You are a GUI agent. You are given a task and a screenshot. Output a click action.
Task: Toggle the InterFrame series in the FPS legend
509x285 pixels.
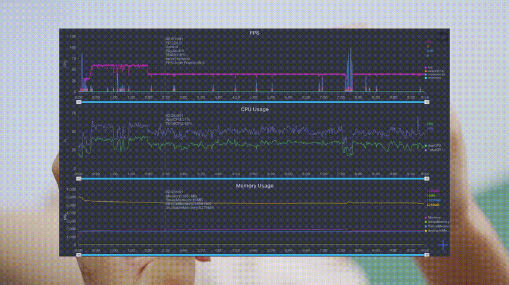tap(433, 78)
